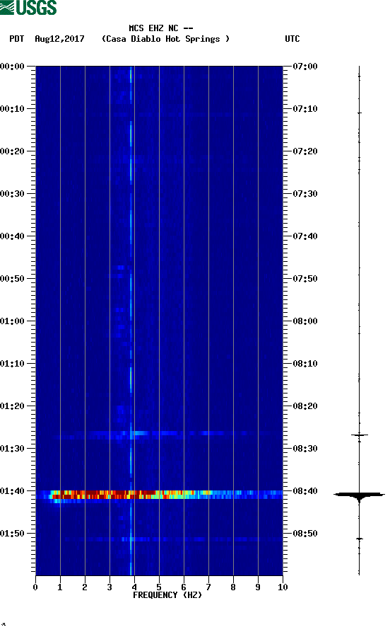Click PDT time label '00:50'
Image resolution: width=390 pixels, height=632 pixels.
coord(12,279)
